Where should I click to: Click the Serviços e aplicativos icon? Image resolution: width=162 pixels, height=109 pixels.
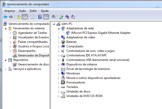10,69
